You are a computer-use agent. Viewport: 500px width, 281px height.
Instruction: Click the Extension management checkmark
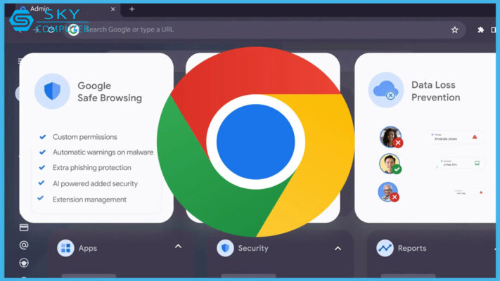pos(41,198)
